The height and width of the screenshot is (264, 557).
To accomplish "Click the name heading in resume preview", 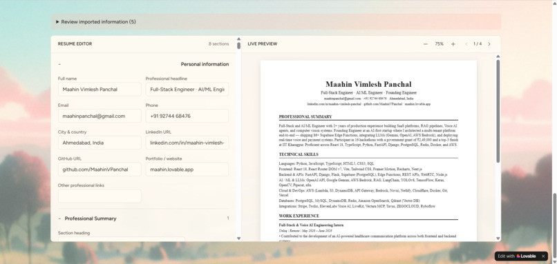I will [368, 84].
